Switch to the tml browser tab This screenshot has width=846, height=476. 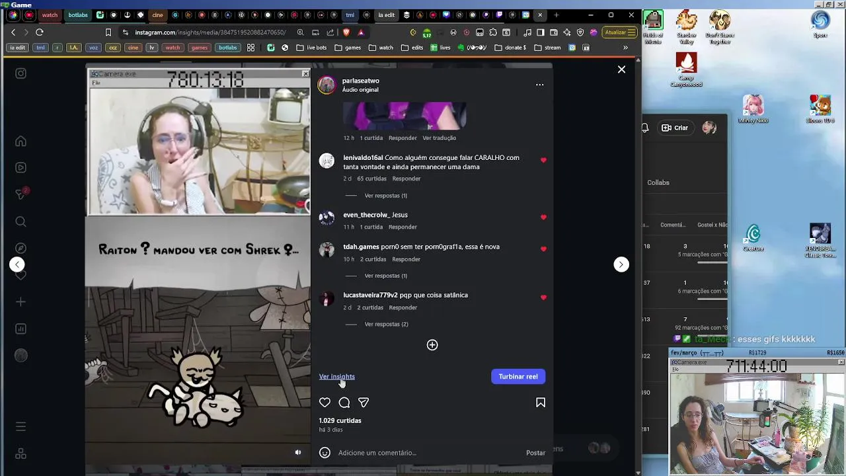[350, 15]
